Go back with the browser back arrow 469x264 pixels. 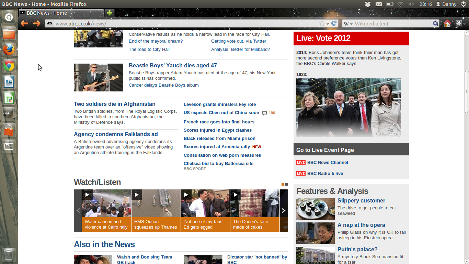(24, 23)
